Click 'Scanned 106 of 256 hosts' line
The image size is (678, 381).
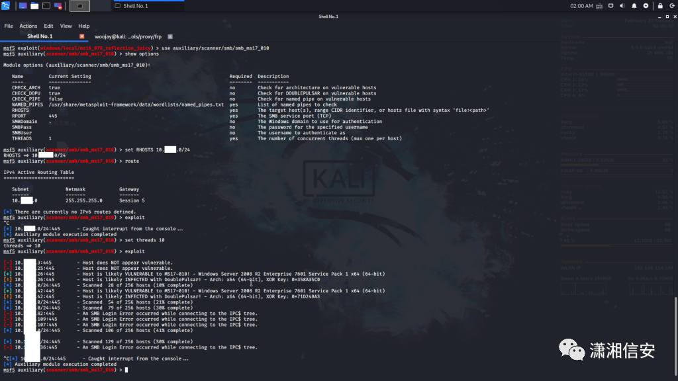tap(98, 331)
